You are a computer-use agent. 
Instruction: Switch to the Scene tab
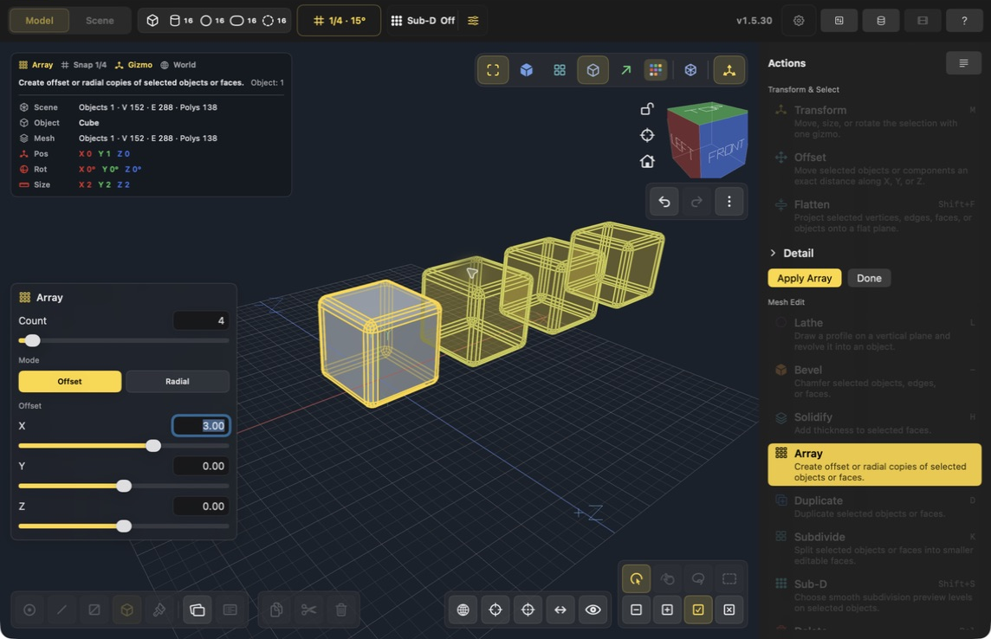coord(100,20)
